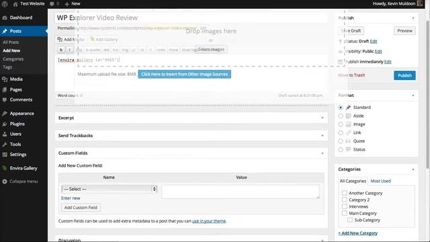Click the Preview button
The width and height of the screenshot is (430, 242).
404,31
